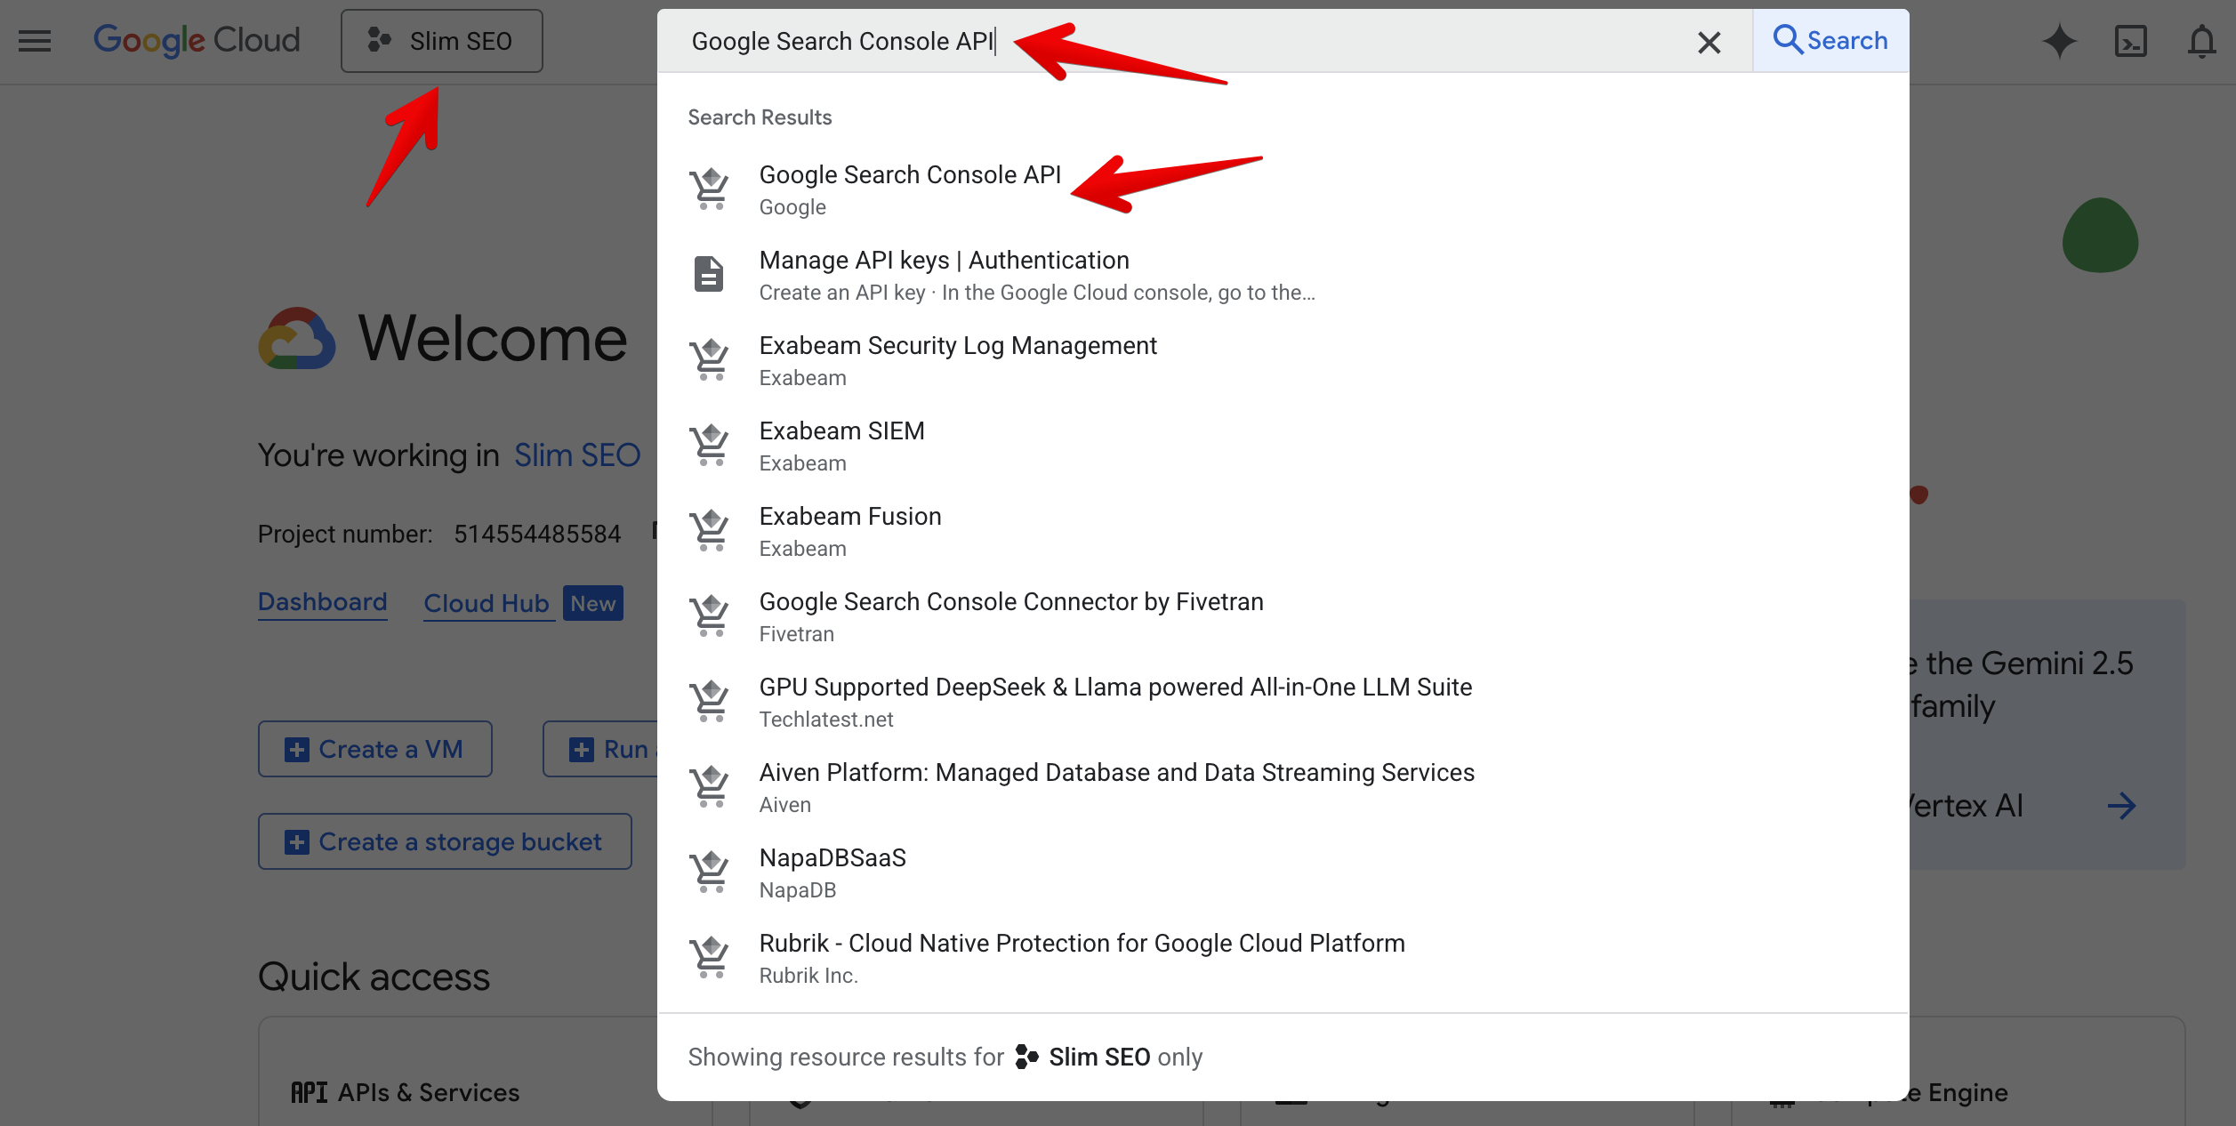Open Manage API keys Authentication result
Screen dimensions: 2236x1126
pyautogui.click(x=1283, y=275)
